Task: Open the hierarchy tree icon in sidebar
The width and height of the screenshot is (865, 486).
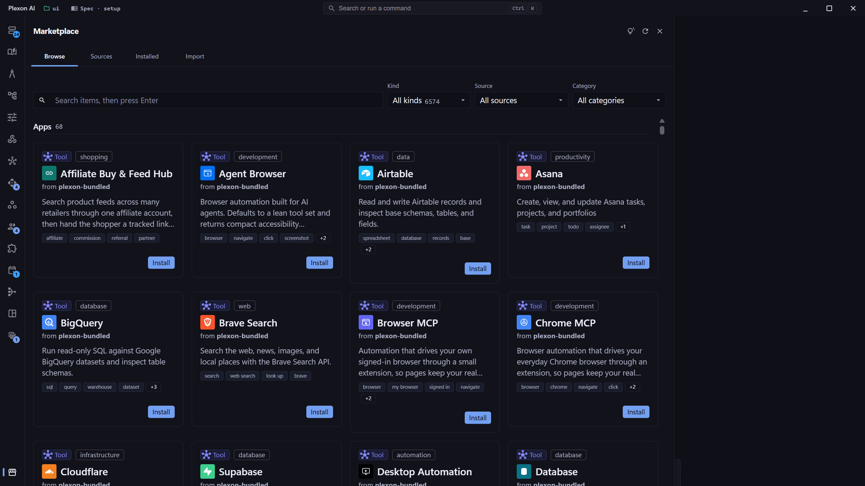Action: (x=12, y=95)
